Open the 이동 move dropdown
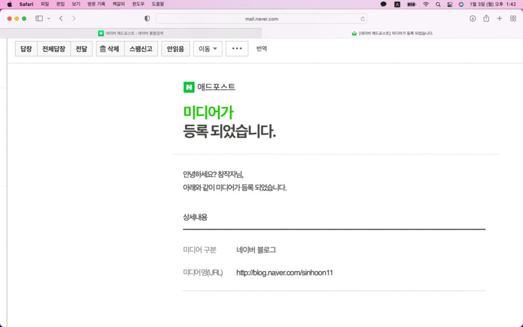The image size is (523, 327). (x=208, y=49)
